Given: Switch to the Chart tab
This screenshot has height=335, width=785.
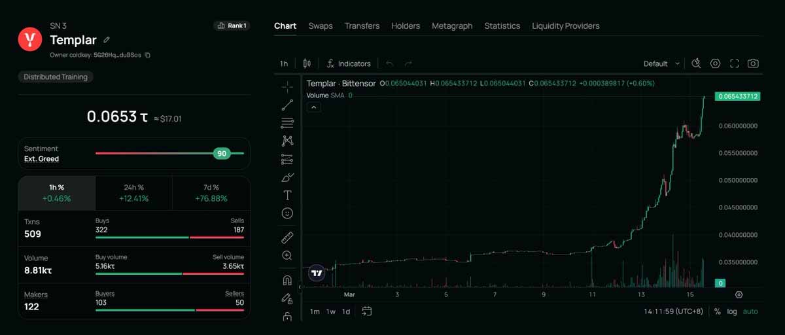Looking at the screenshot, I should click(285, 26).
